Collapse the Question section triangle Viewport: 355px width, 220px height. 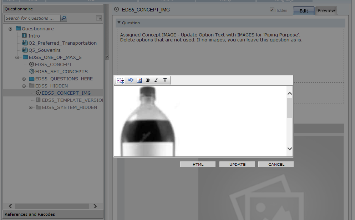point(119,22)
